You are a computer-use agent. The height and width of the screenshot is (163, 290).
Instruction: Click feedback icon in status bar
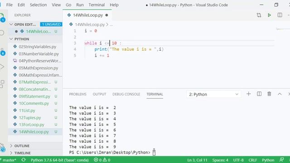tap(281, 160)
